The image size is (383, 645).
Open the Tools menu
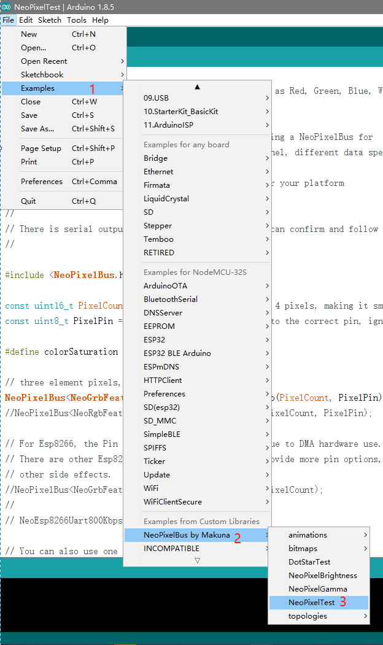[x=77, y=20]
